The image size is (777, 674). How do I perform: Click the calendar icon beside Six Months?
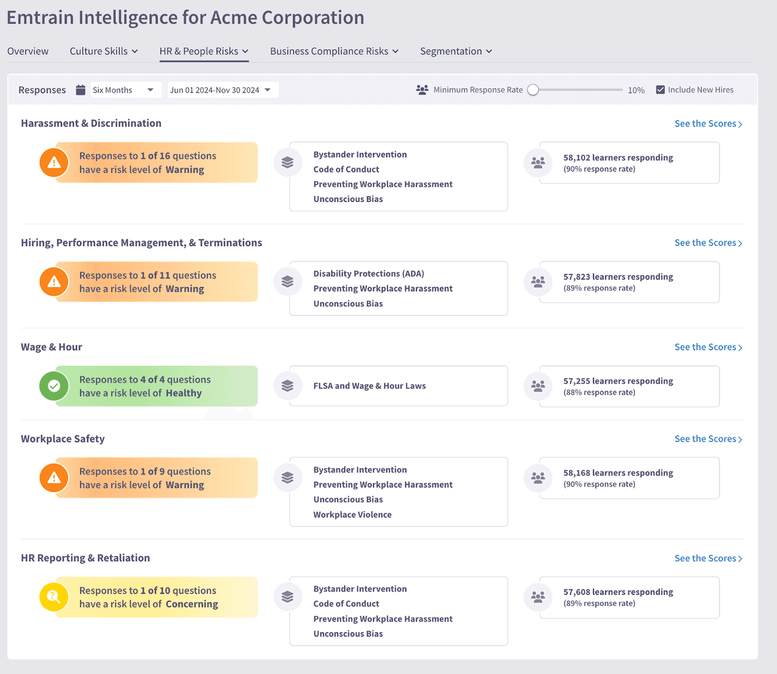tap(80, 90)
